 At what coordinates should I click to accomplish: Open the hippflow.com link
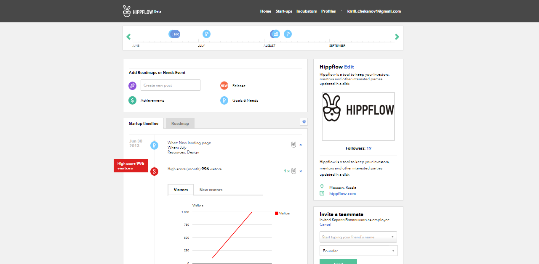click(x=342, y=194)
